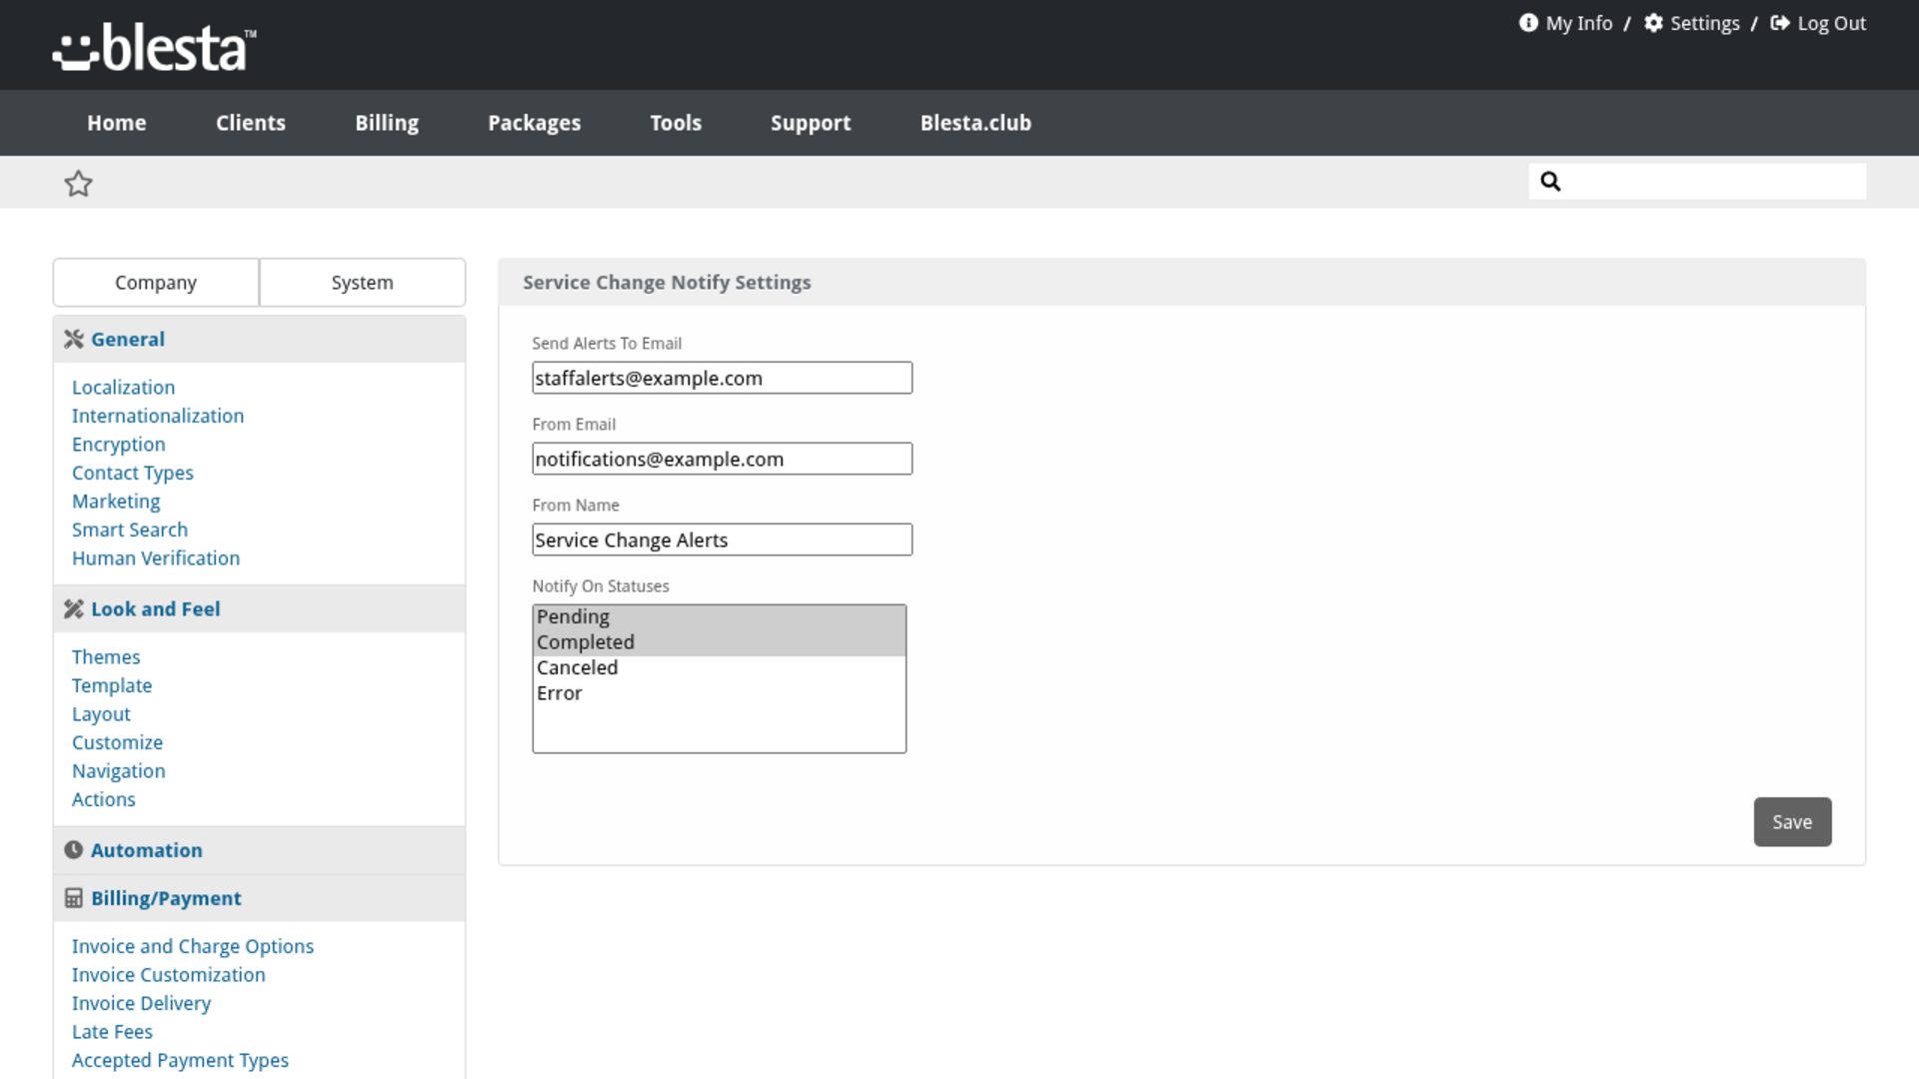Viewport: 1919px width, 1079px height.
Task: Open Accepted Payment Types
Action: tap(180, 1060)
